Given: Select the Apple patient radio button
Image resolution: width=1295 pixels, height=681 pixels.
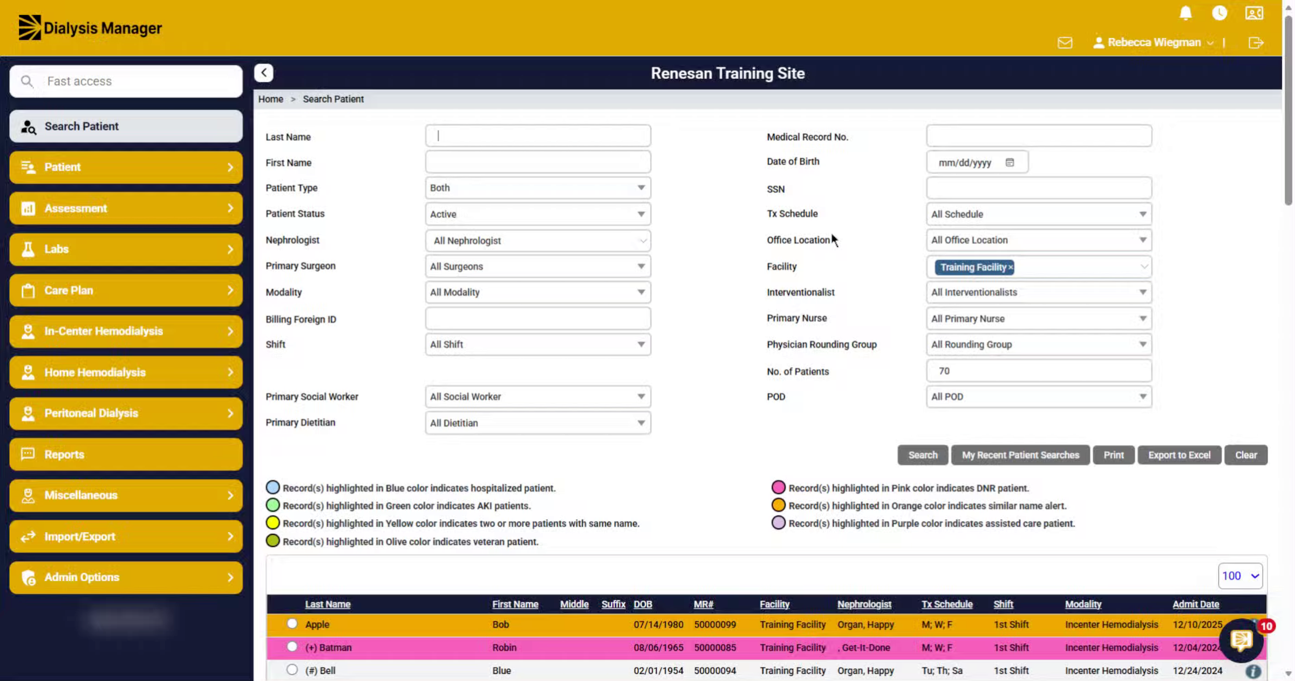Looking at the screenshot, I should coord(292,624).
